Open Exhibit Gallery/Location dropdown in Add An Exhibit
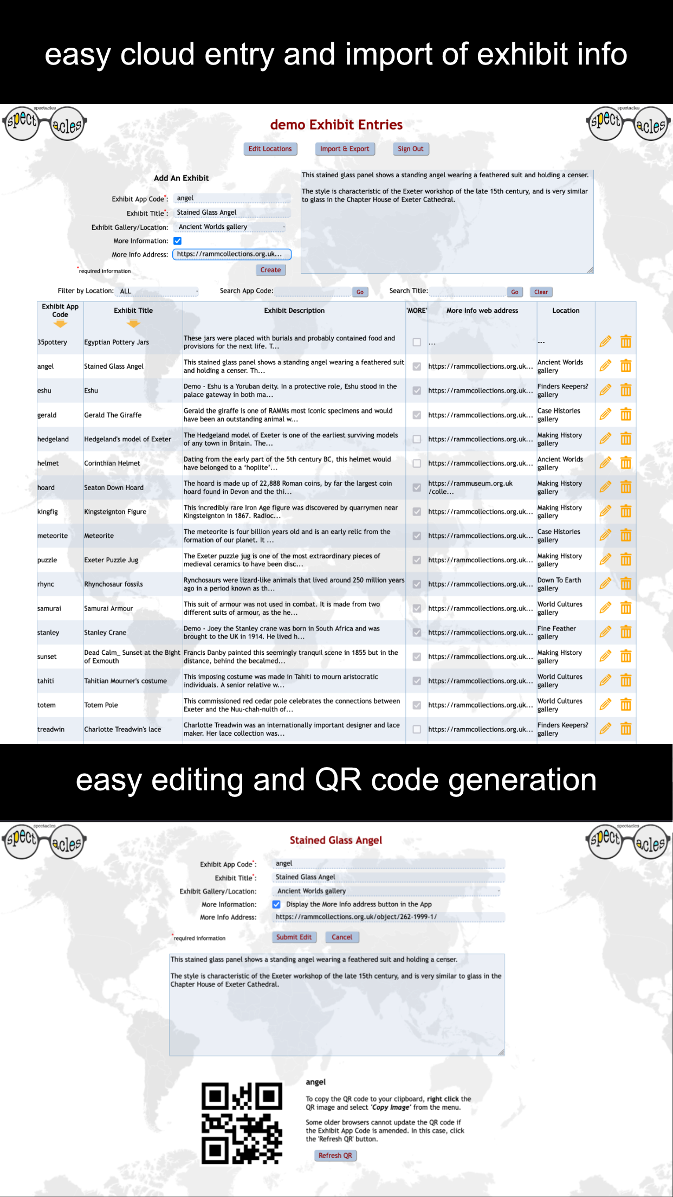The width and height of the screenshot is (673, 1197). pos(230,227)
